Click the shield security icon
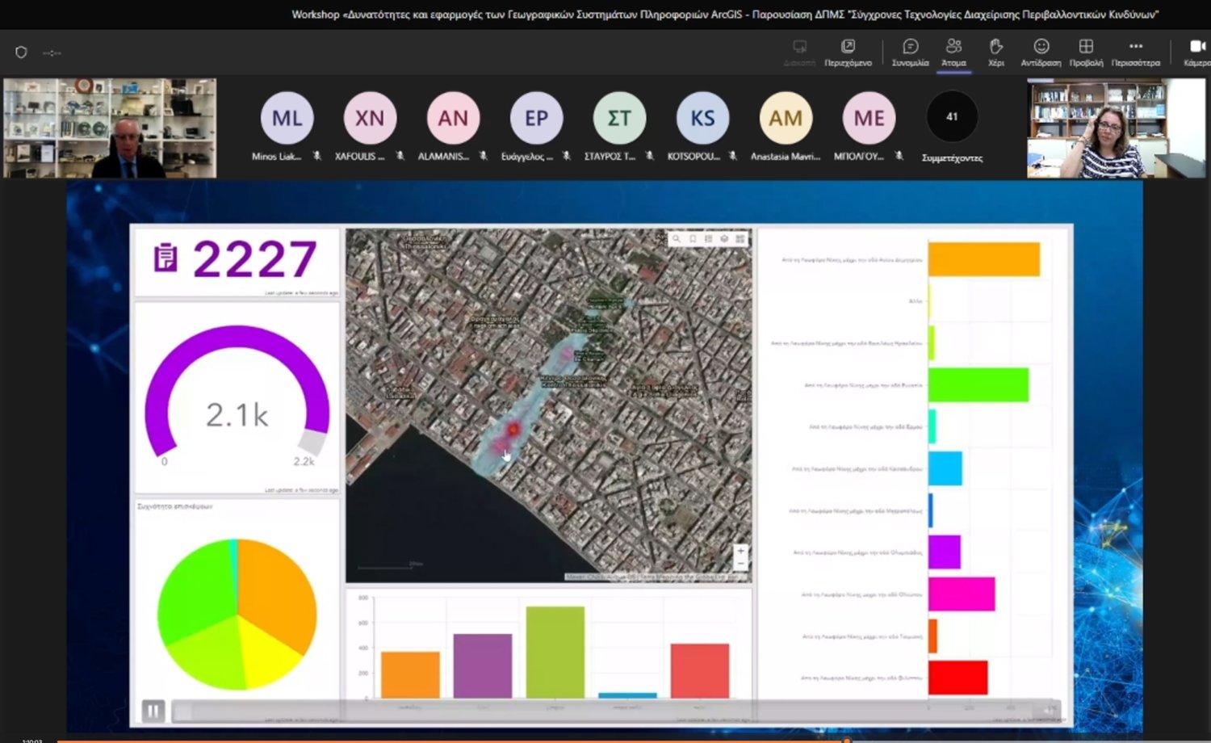 point(21,52)
